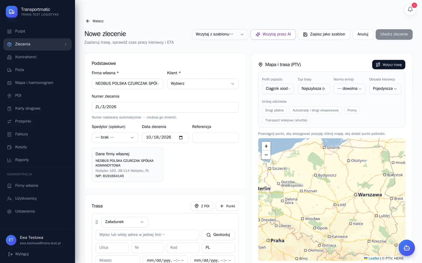Click the Transportmatic truck logo
422x263 pixels.
click(x=12, y=12)
